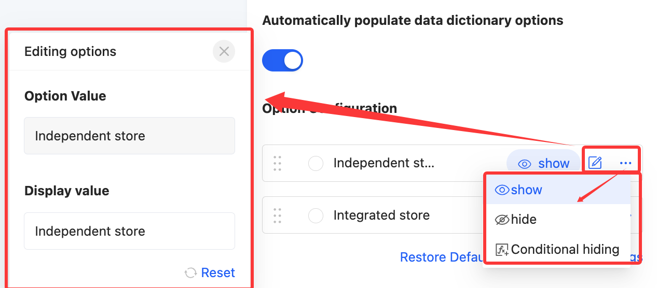Click the crossed-out eye icon in menu
This screenshot has height=288, width=657.
(502, 220)
